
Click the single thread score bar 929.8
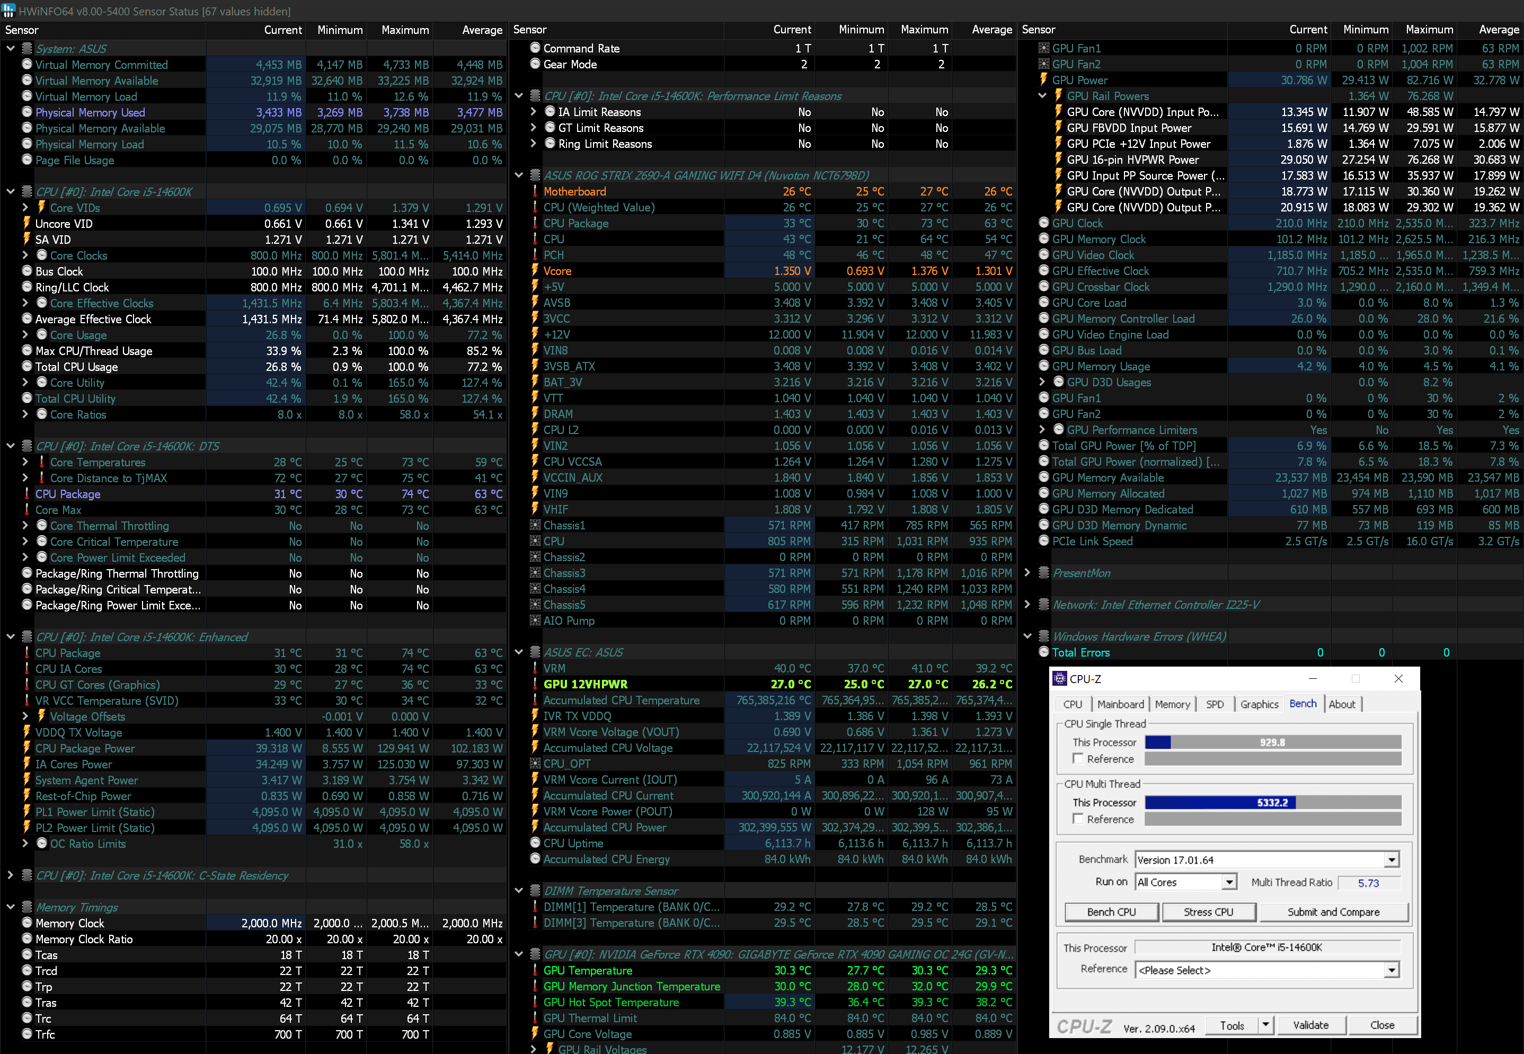[1272, 742]
